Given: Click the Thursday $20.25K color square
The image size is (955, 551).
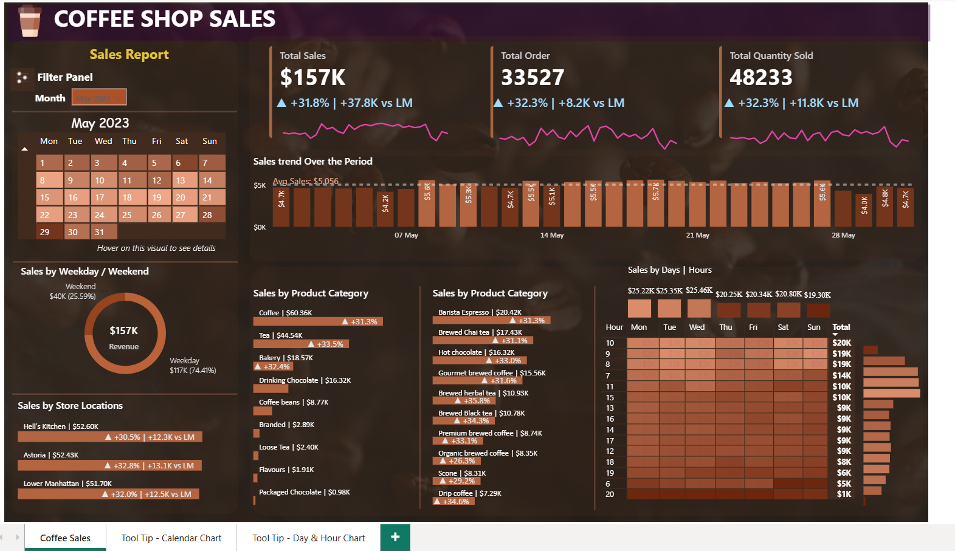Looking at the screenshot, I should (x=729, y=310).
